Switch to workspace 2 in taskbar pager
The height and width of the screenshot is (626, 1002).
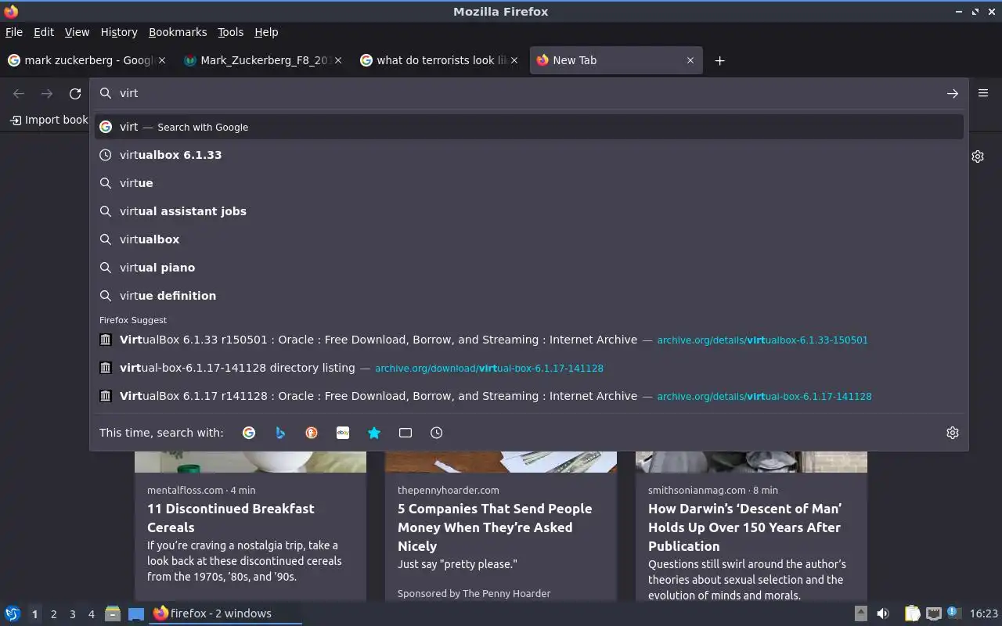(53, 614)
